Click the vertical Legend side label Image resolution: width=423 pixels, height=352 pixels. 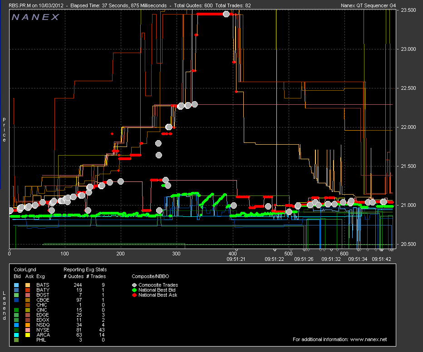point(4,305)
